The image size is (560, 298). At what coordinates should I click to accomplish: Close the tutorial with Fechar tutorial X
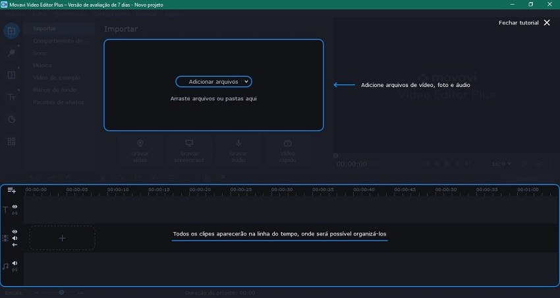546,22
